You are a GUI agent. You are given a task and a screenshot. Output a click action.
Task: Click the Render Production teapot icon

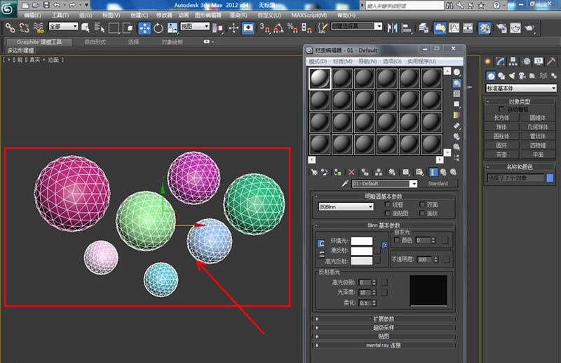pos(529,28)
